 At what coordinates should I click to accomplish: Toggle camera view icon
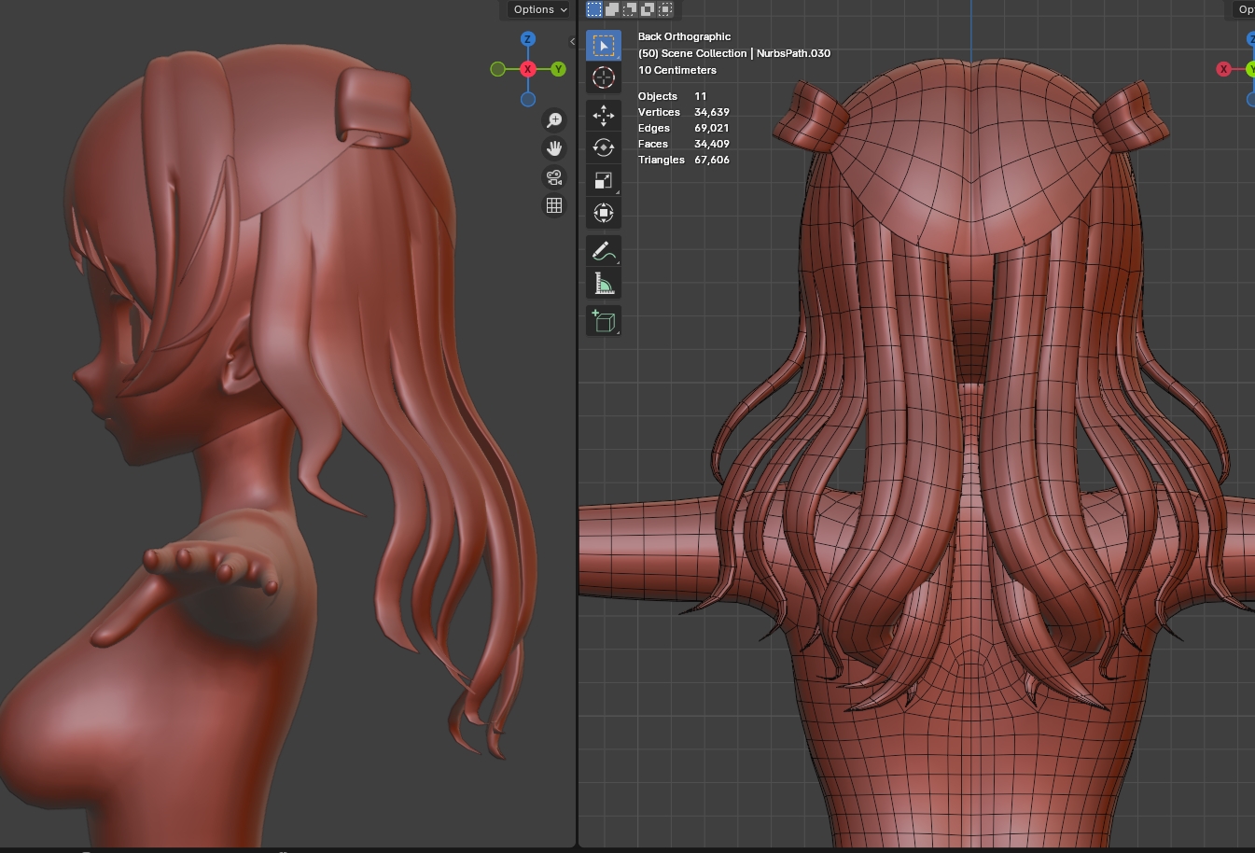[554, 177]
